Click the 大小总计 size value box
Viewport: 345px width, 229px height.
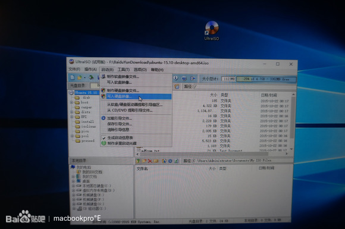[228, 79]
